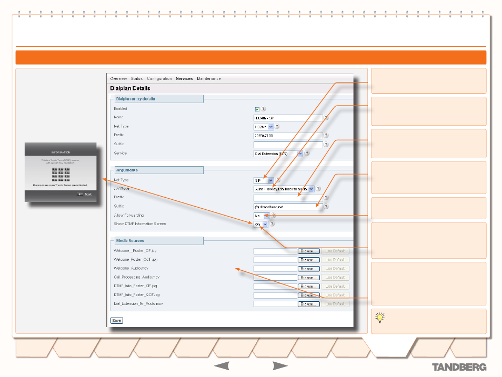Viewport: 502px width, 377px height.
Task: Expand the AV Mode dropdown
Action: tap(284, 189)
